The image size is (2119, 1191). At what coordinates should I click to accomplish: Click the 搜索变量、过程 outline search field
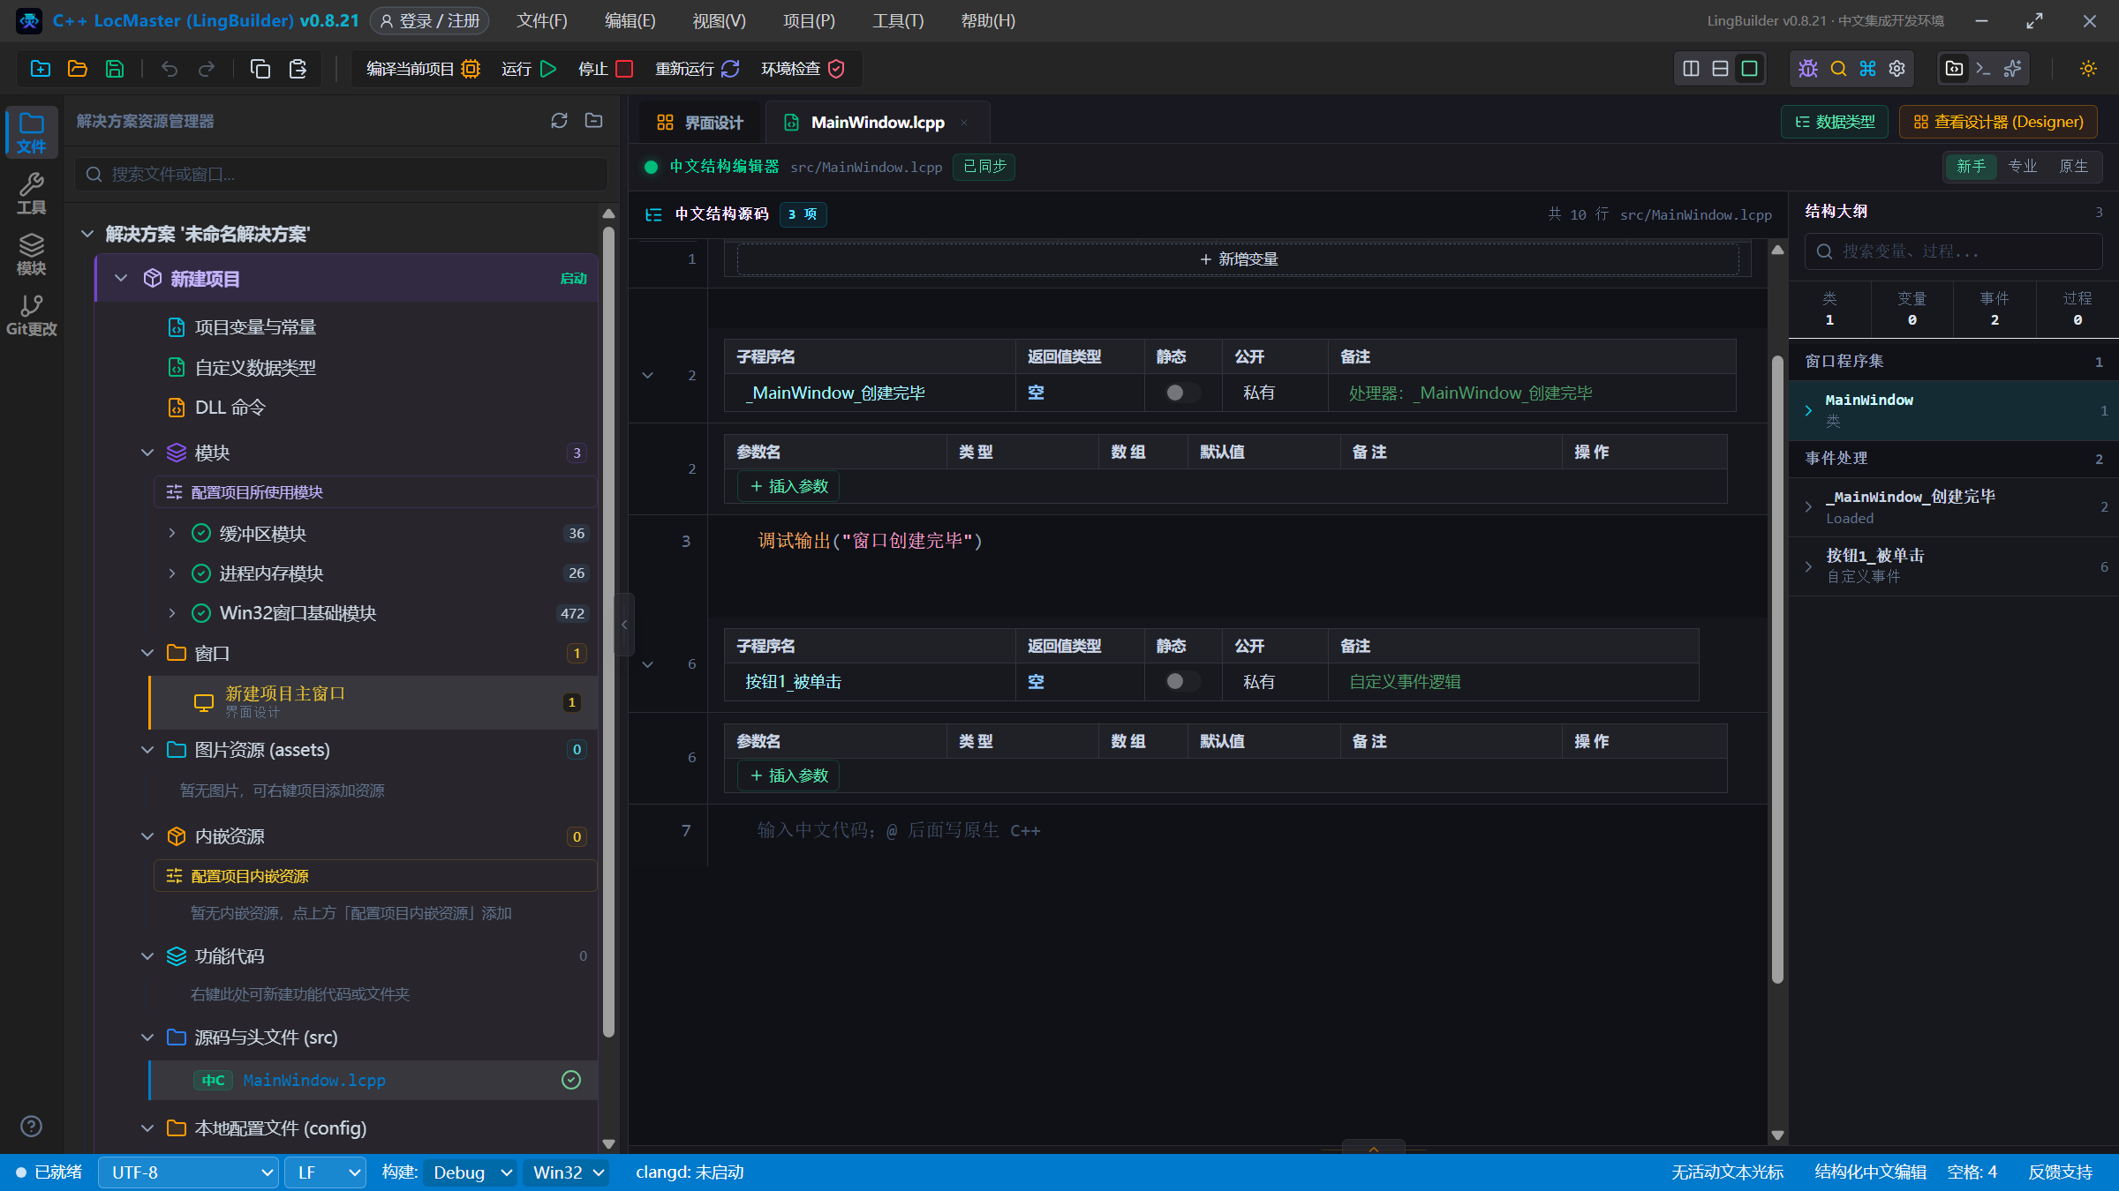tap(1953, 251)
